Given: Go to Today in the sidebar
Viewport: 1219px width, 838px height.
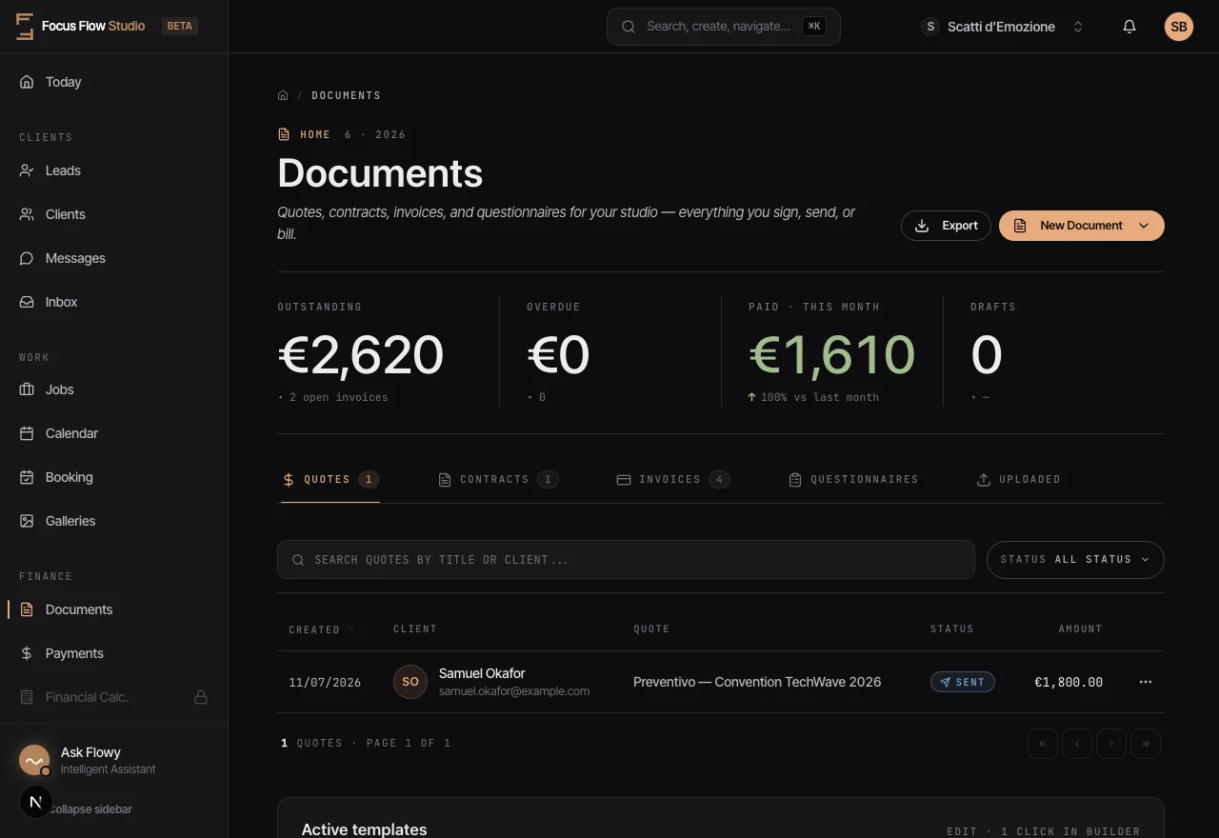Looking at the screenshot, I should click(x=114, y=82).
